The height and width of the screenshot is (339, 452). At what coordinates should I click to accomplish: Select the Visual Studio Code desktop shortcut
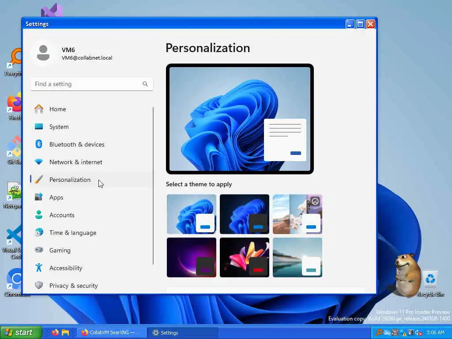pyautogui.click(x=12, y=242)
